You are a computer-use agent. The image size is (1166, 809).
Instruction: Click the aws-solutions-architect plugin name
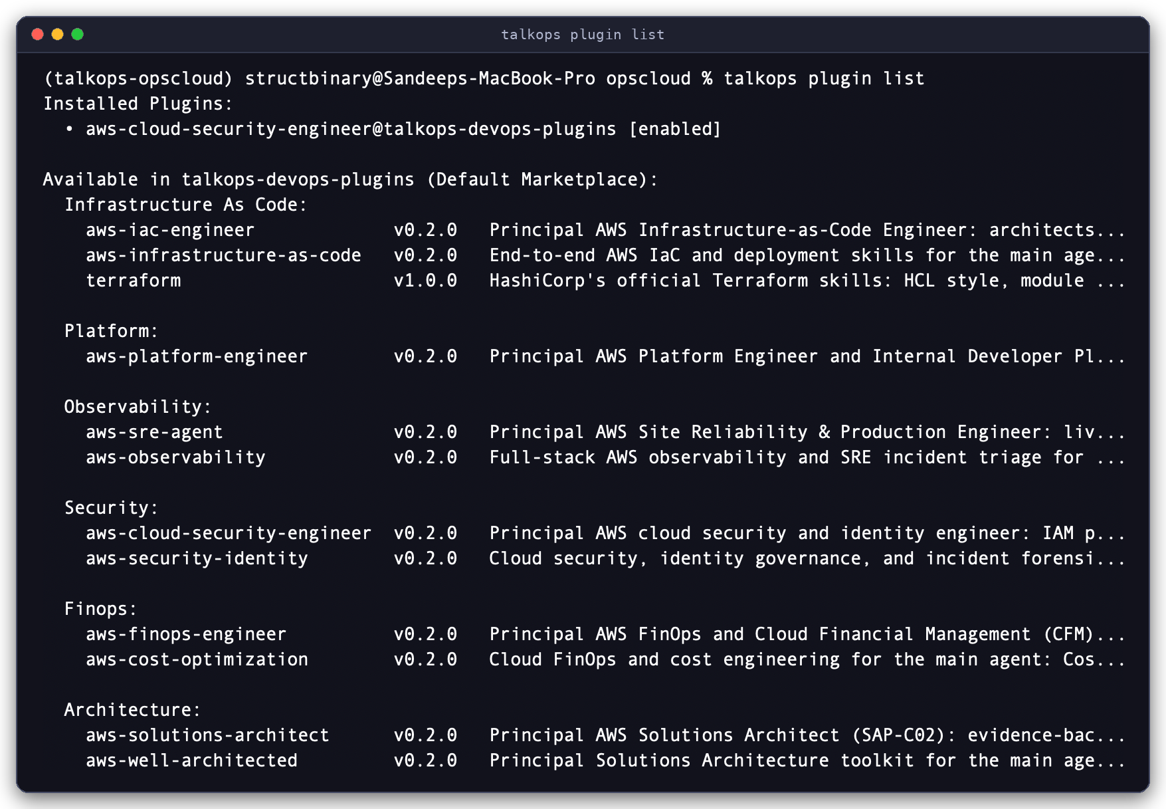(207, 735)
